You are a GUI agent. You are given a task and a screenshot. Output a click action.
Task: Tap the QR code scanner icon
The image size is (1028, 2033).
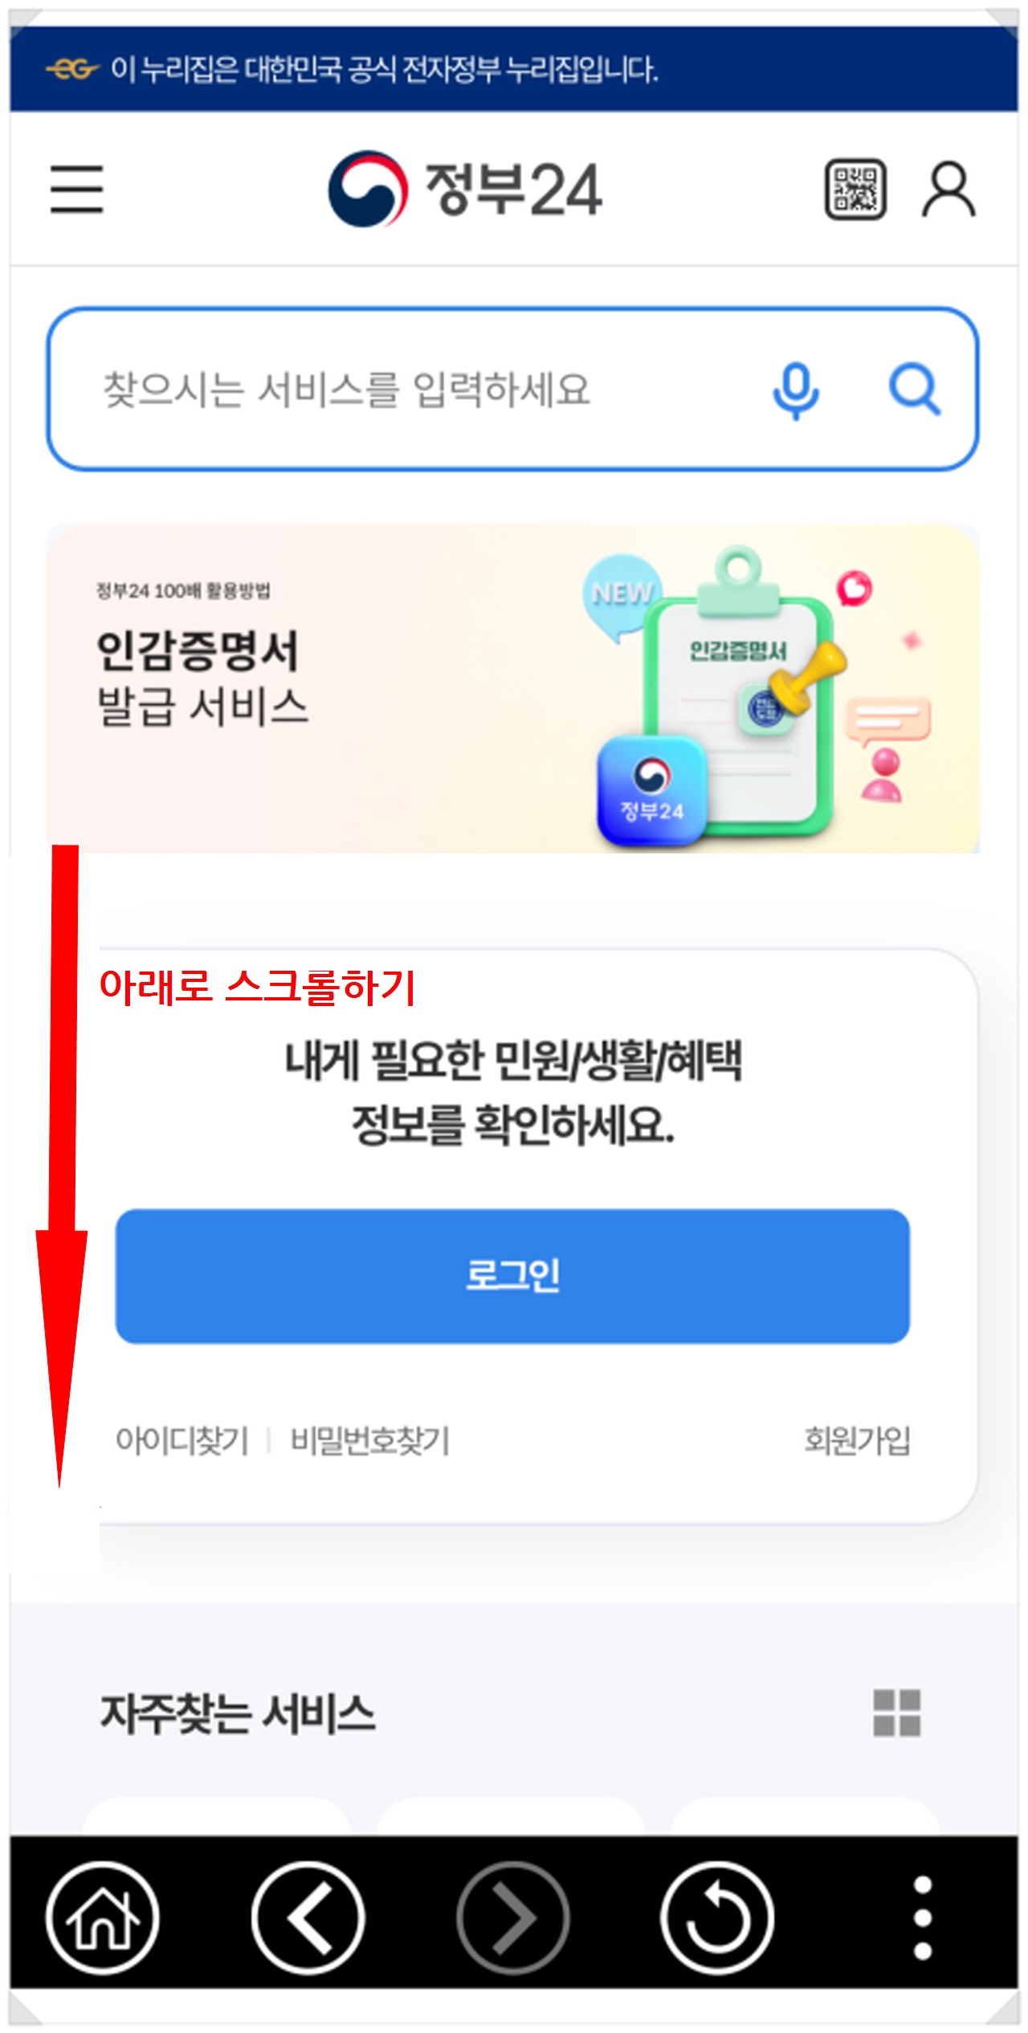856,189
